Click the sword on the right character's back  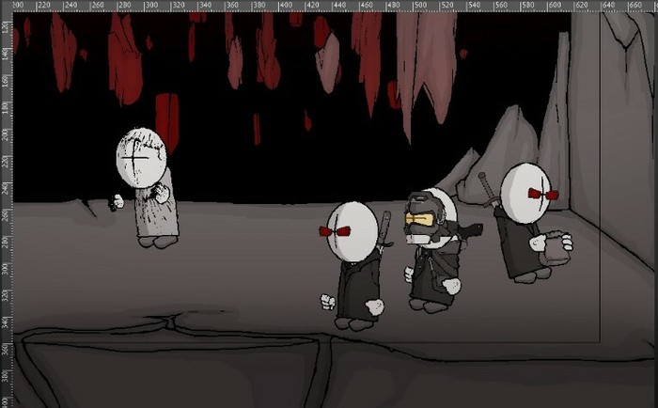click(x=489, y=190)
